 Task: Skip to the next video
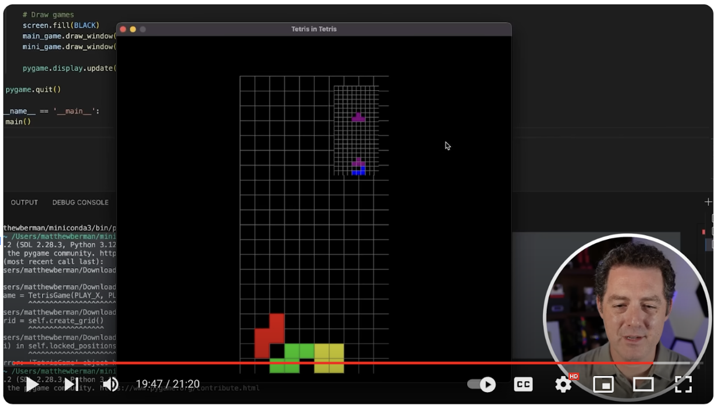(x=71, y=384)
